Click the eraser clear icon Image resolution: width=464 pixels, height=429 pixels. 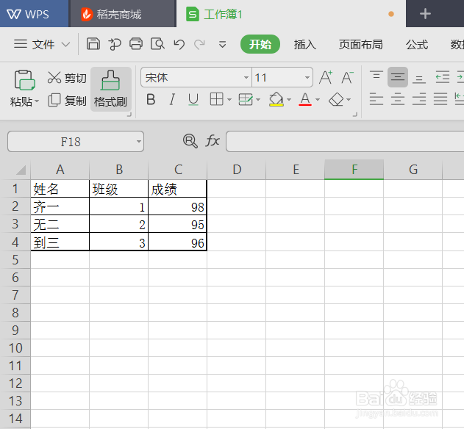(336, 99)
